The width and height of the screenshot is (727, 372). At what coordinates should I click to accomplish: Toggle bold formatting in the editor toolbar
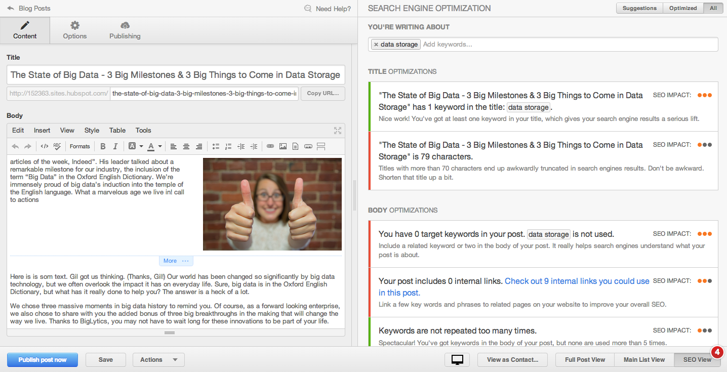(x=103, y=146)
